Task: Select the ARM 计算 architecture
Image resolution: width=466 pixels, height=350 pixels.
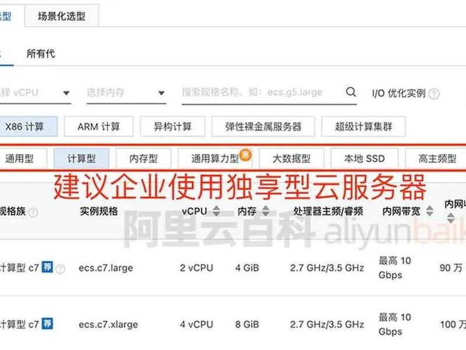Action: pyautogui.click(x=98, y=127)
